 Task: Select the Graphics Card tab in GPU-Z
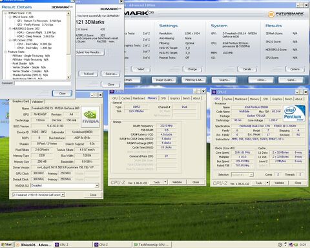tap(21, 101)
